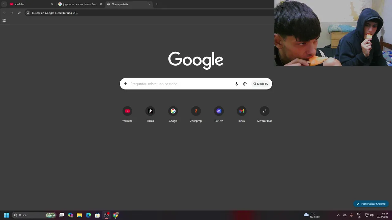Click the crossed-out cloud sync tray icon

(345, 215)
